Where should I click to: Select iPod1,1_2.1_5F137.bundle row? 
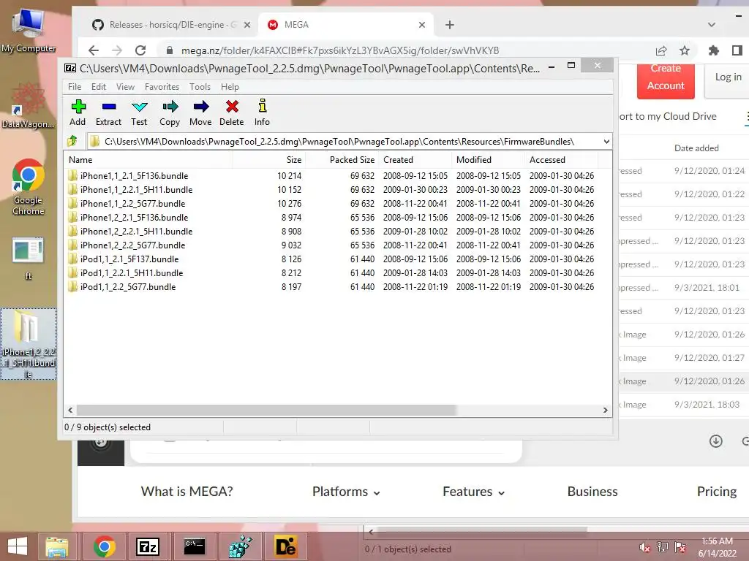[331, 259]
